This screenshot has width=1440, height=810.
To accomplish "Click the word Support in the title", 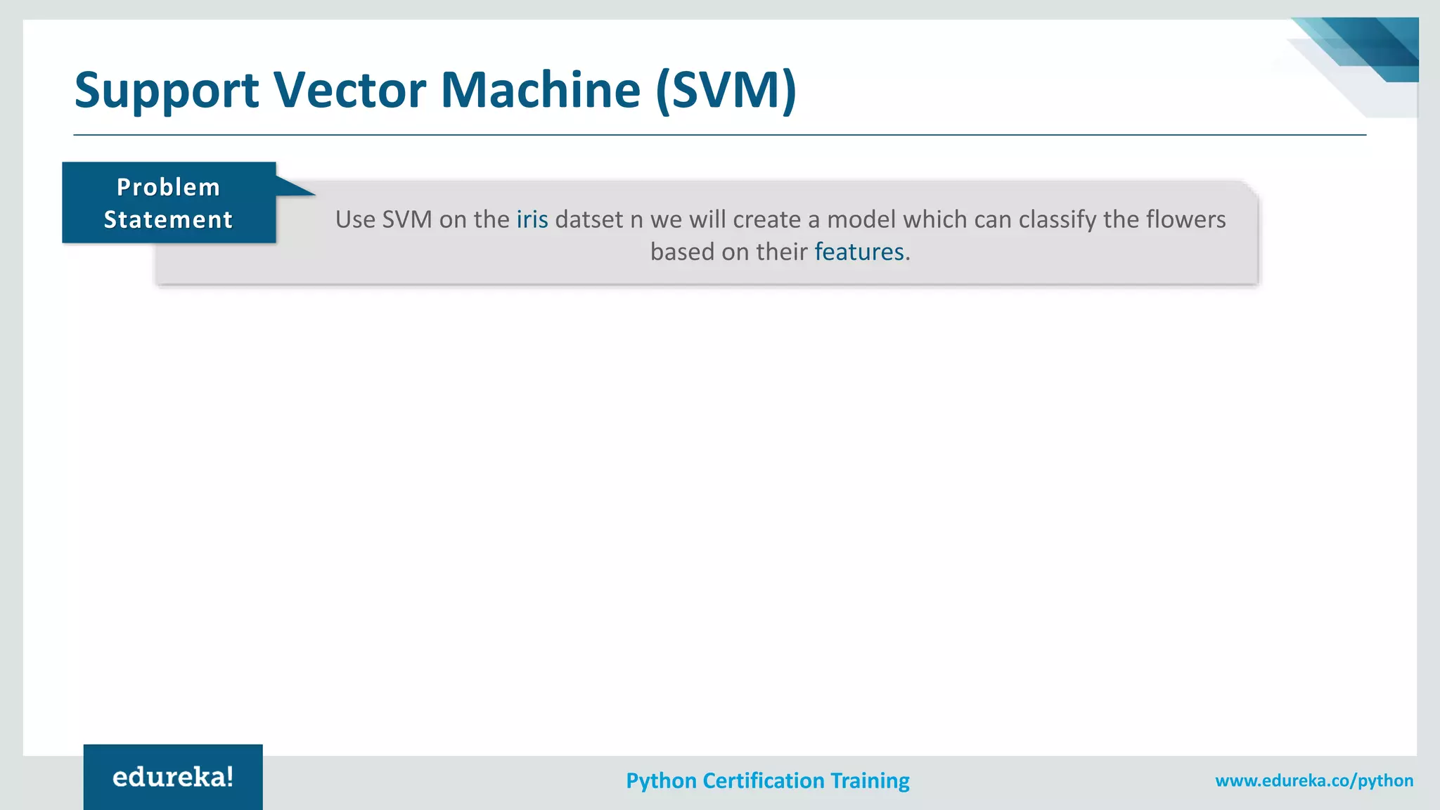I will [167, 91].
